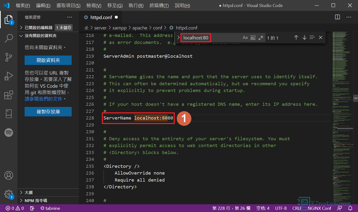Open the 說明(H) menu
This screenshot has width=358, height=212.
point(182,6)
